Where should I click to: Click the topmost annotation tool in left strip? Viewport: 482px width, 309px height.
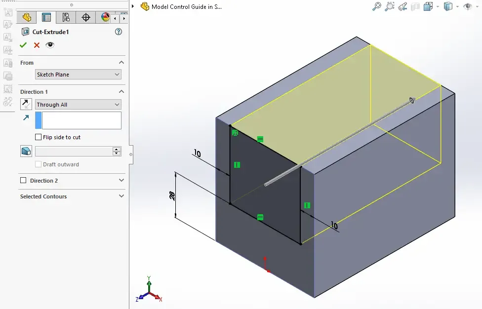[x=8, y=12]
